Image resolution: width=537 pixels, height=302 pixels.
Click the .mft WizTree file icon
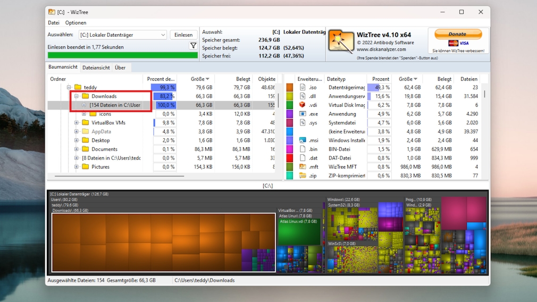(302, 167)
